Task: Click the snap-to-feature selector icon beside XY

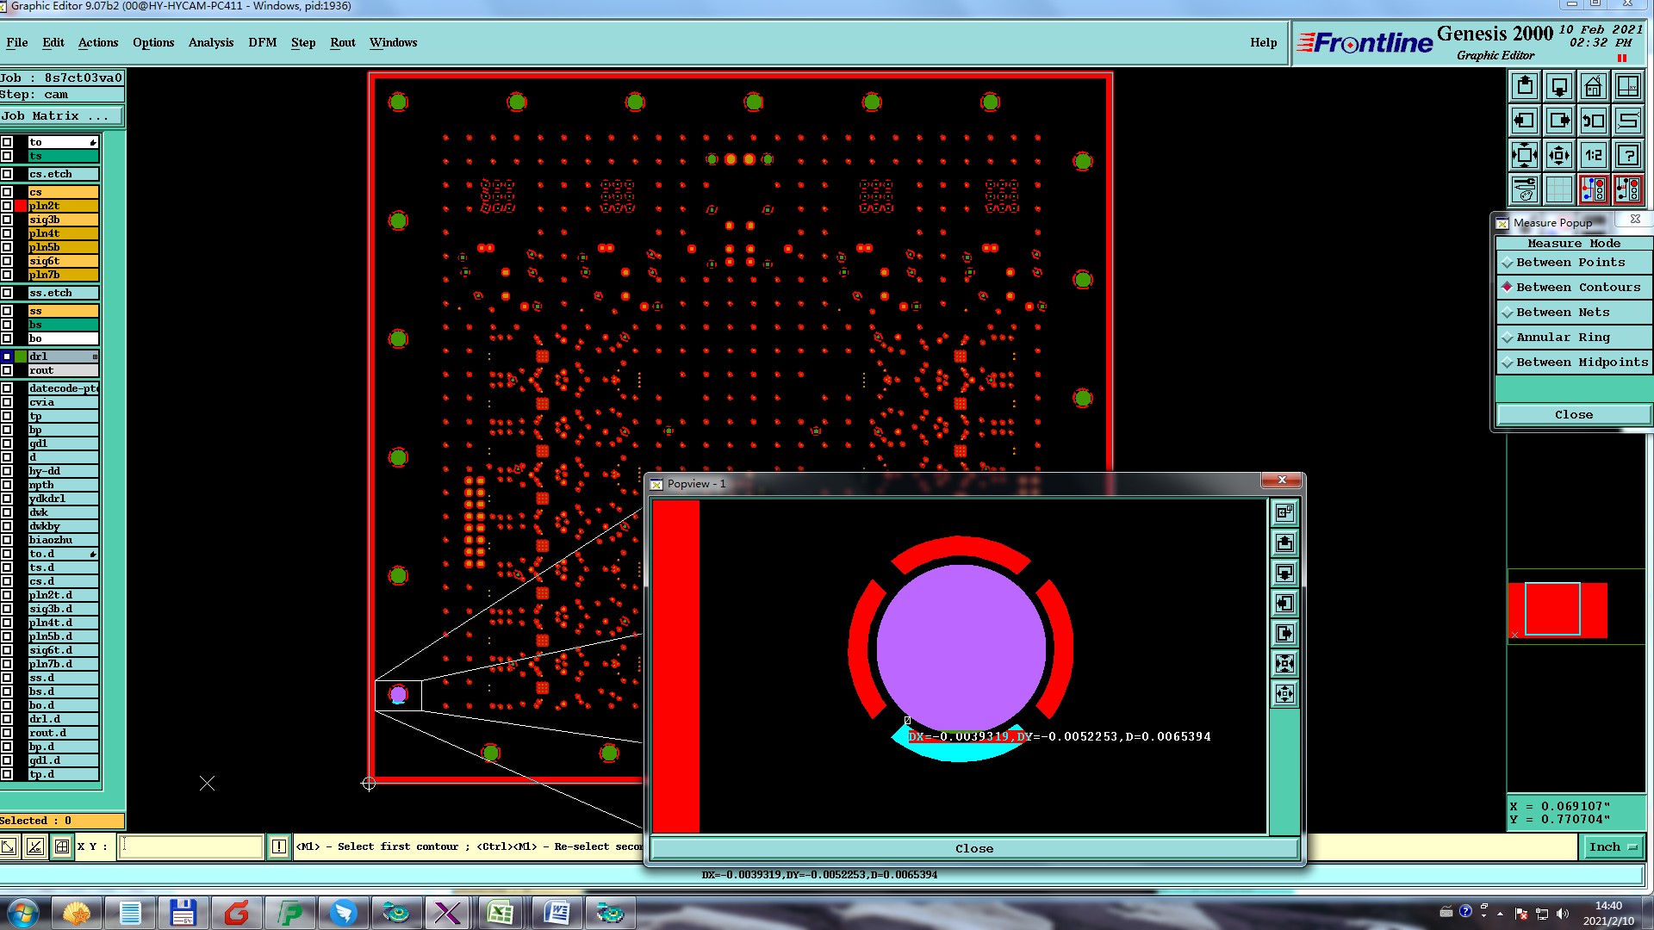Action: (62, 846)
